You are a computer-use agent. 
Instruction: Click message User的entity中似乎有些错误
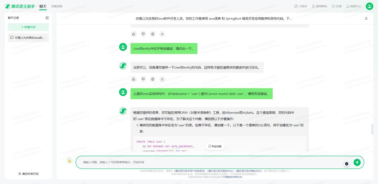coord(164,48)
